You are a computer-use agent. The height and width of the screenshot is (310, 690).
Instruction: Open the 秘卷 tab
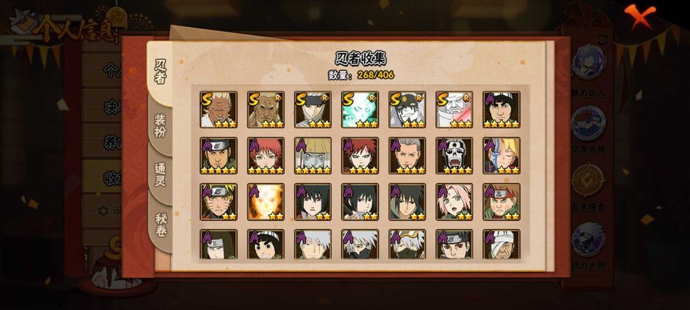[x=160, y=225]
